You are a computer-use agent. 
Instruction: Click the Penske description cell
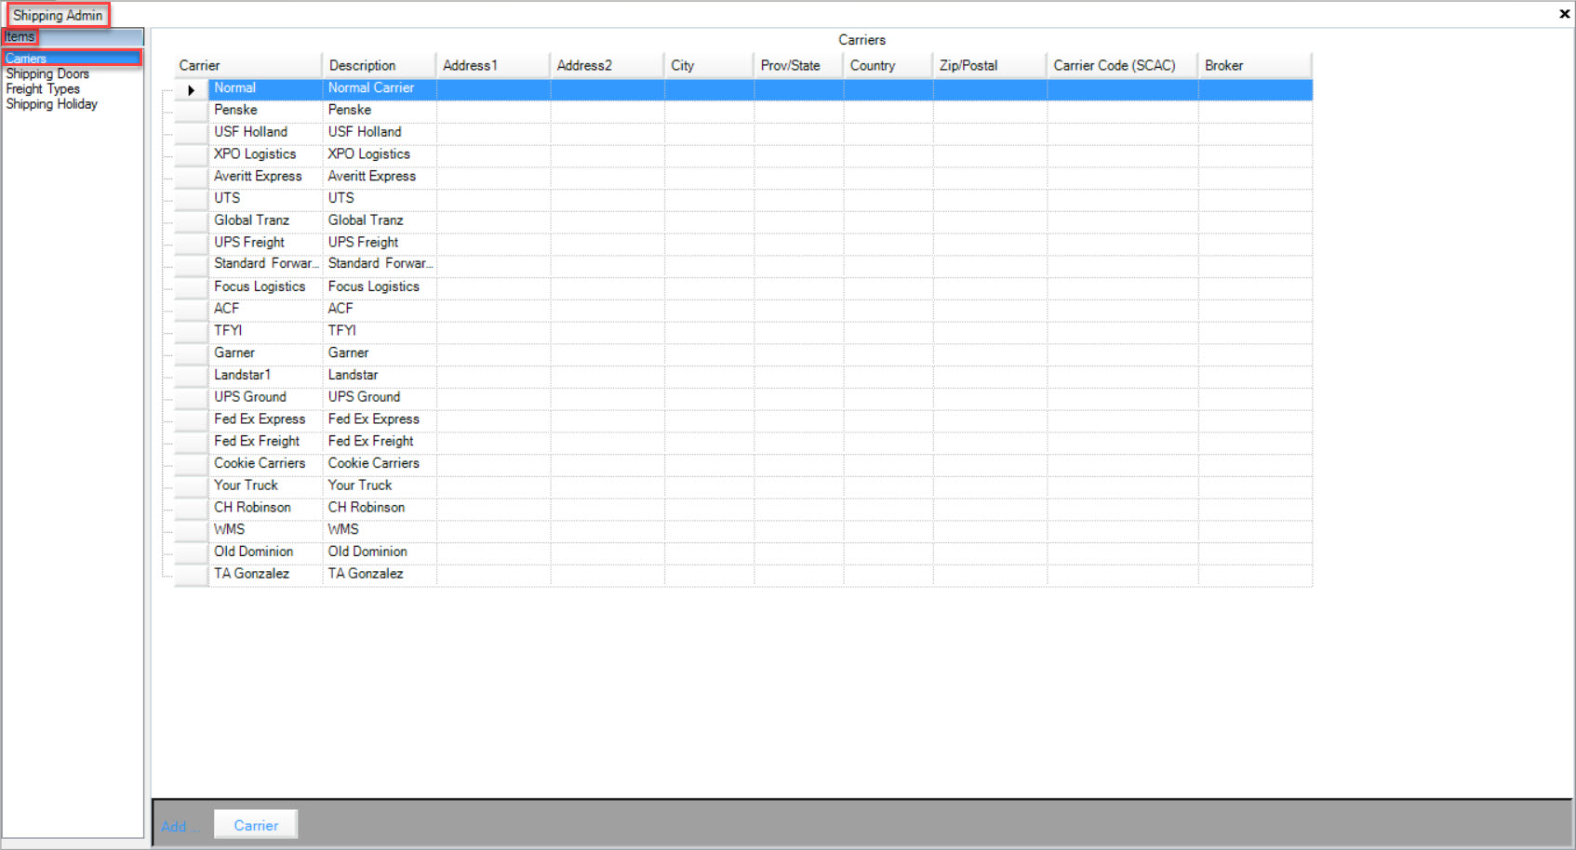[380, 110]
